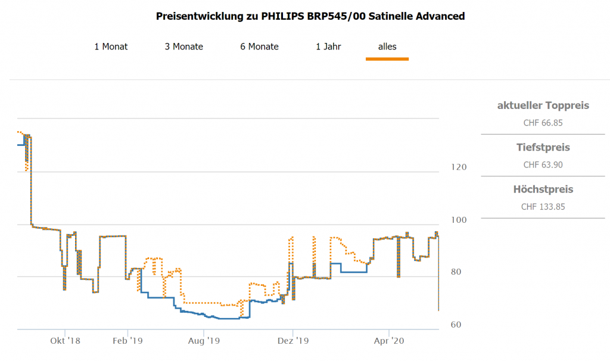Click the Tiefstpreis heading

(x=543, y=147)
